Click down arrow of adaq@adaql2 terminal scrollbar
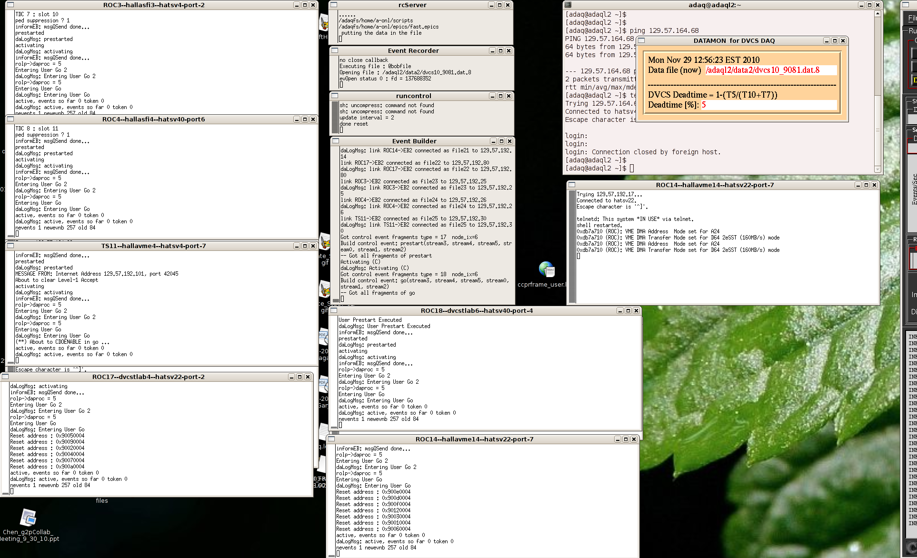Viewport: 917px width, 558px height. (877, 169)
